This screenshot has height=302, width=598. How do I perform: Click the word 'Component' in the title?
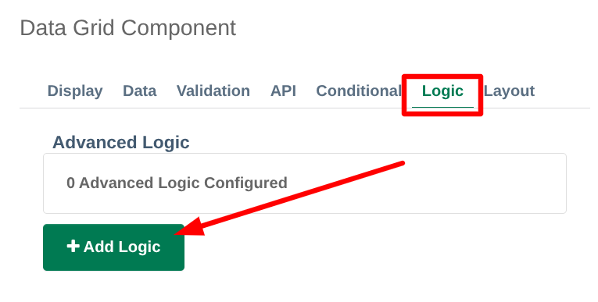178,29
